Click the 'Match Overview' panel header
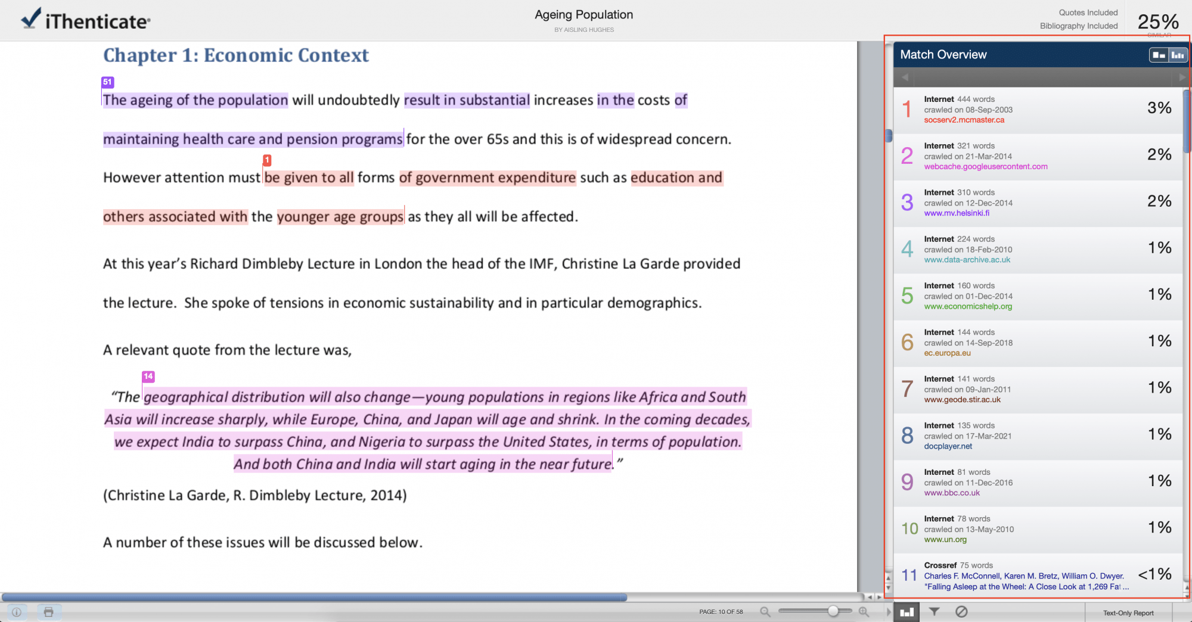Viewport: 1192px width, 622px height. pyautogui.click(x=943, y=55)
